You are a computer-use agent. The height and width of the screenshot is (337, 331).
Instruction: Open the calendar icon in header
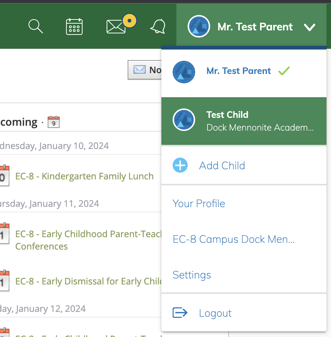74,27
